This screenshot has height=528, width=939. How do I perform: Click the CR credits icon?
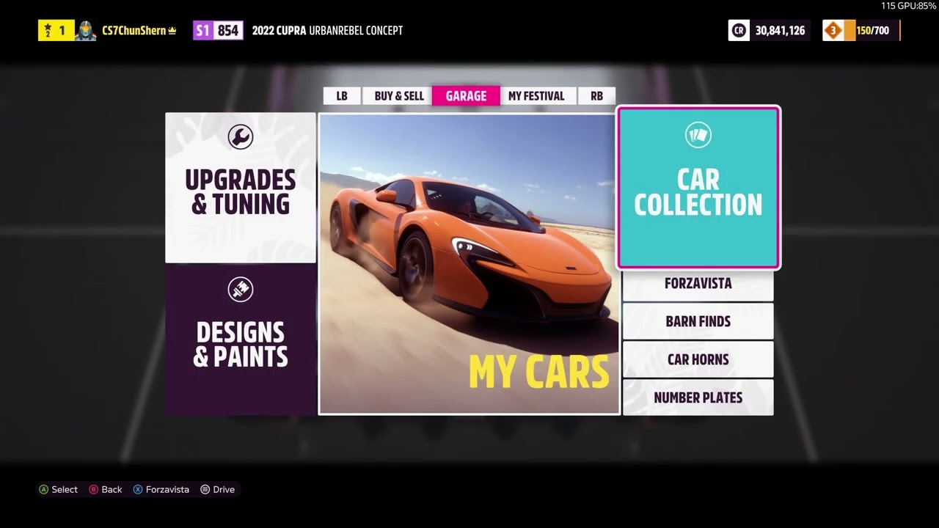[739, 31]
